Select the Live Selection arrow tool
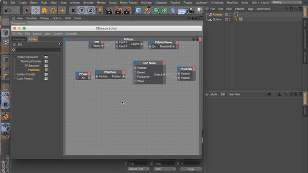Screen dimensions: 308x173 click(x=27, y=11)
